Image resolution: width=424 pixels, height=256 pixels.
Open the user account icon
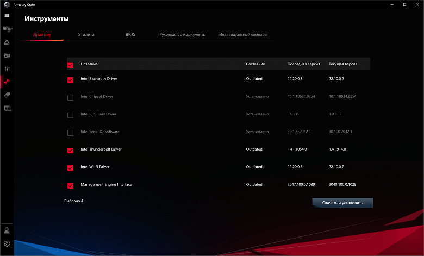click(7, 230)
